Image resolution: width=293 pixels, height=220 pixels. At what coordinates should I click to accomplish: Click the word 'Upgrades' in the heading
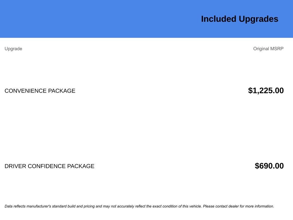coord(259,19)
